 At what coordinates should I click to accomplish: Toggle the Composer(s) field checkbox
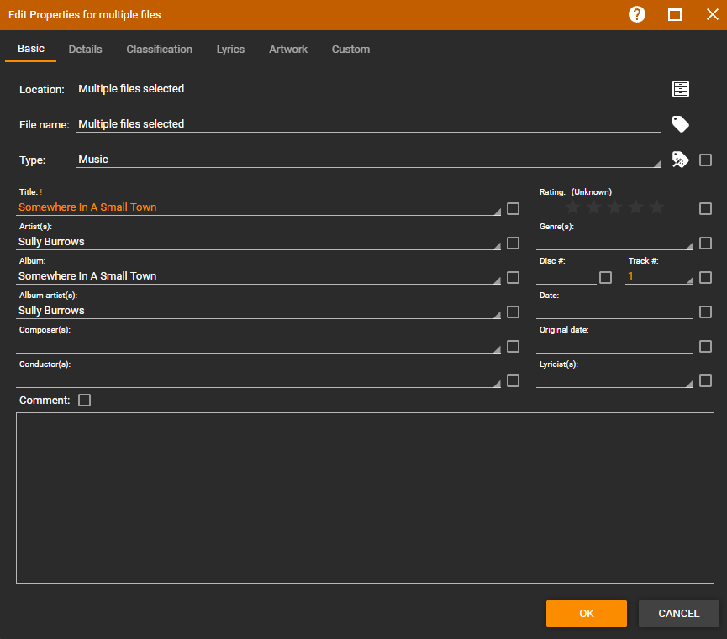coord(513,346)
